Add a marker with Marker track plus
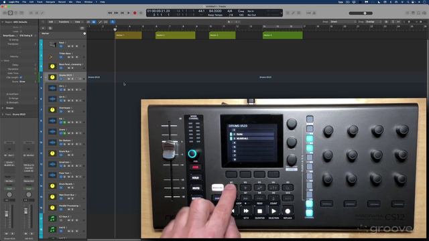Image resolution: width=429 pixels, height=241 pixels. click(84, 33)
